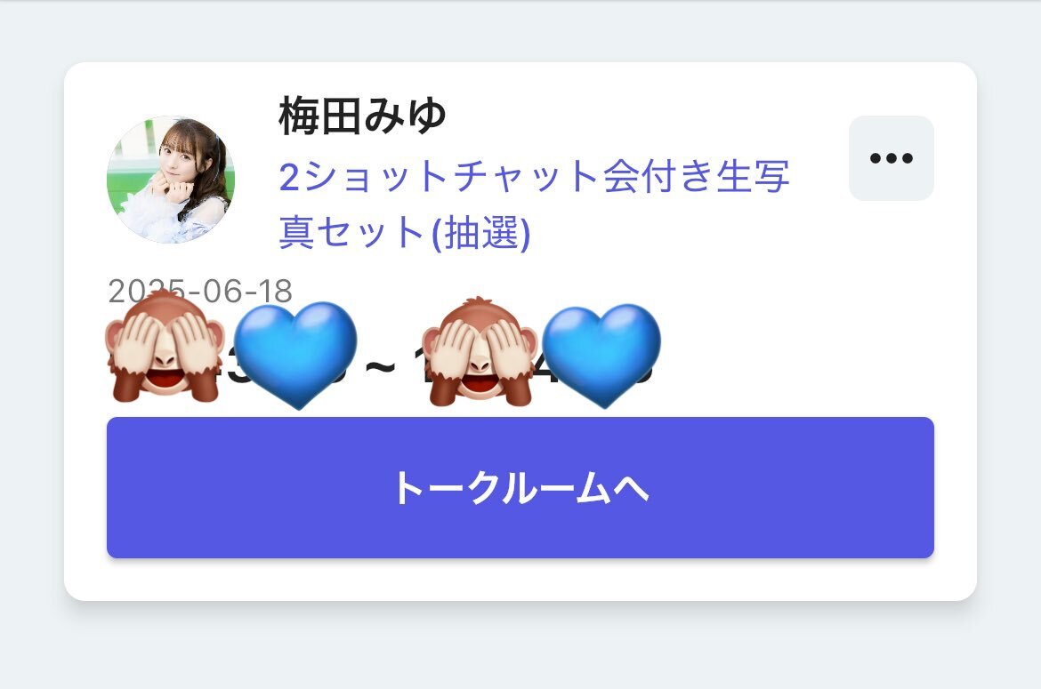Open the 2ショットチャット会付き生写真セット link
This screenshot has width=1041, height=689.
(535, 204)
